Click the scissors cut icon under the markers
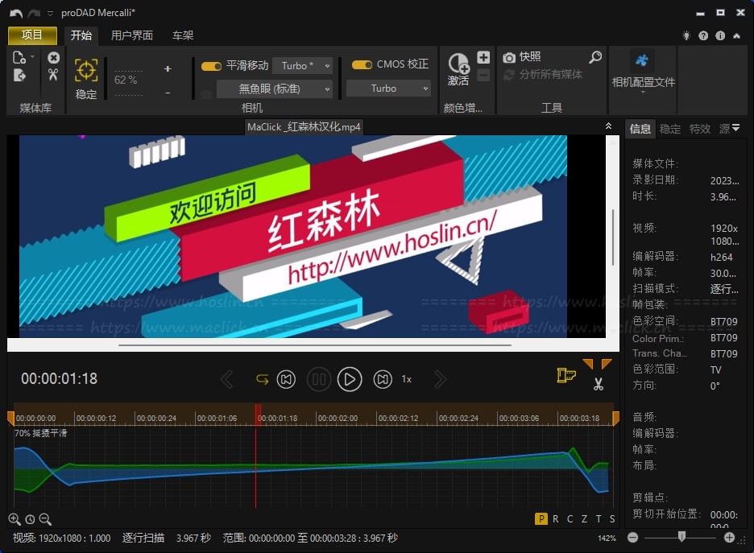This screenshot has width=754, height=553. coord(599,384)
